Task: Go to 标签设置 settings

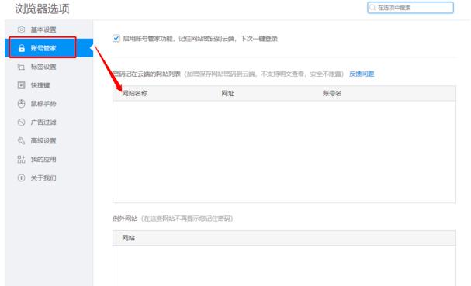Action: tap(49, 67)
